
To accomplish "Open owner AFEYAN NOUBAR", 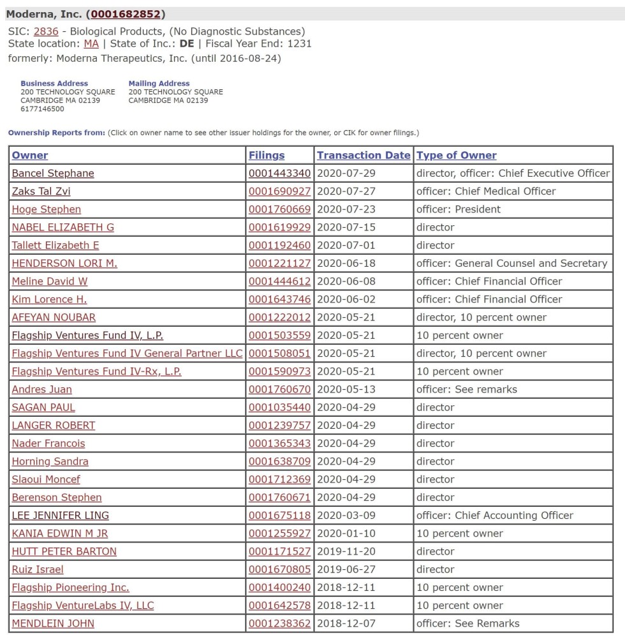I will tap(54, 317).
